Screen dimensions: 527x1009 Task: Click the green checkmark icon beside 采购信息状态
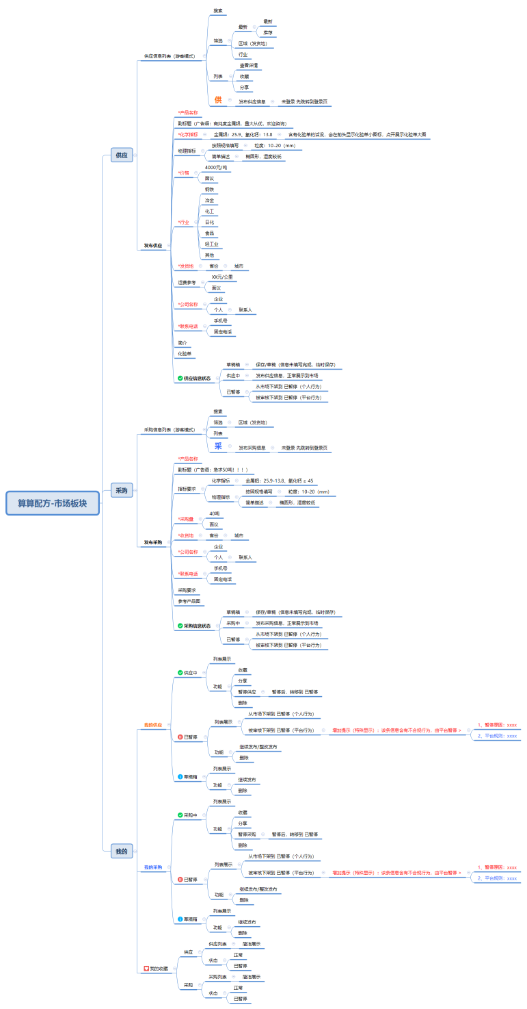180,626
